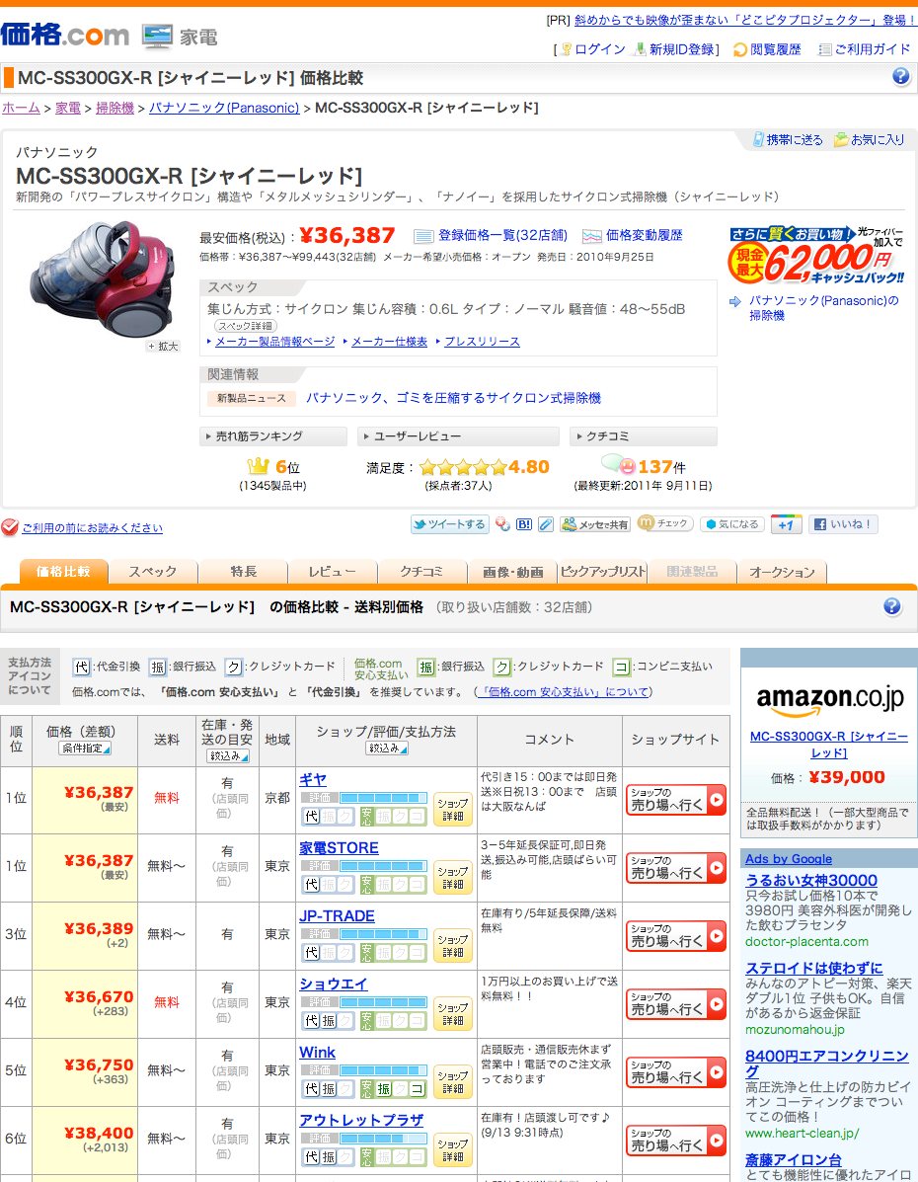Expand 売れ筋ランキング section
The image size is (918, 1182).
272,436
